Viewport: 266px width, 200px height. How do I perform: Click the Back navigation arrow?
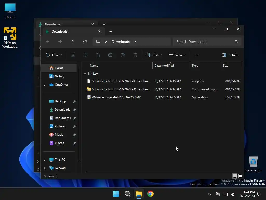[48, 42]
